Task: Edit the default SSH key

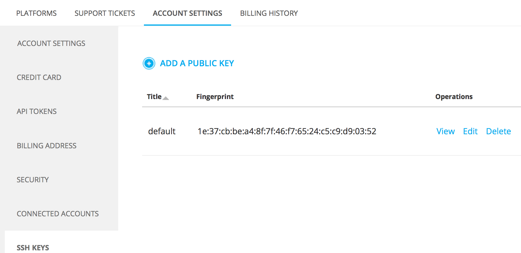Action: click(x=470, y=131)
